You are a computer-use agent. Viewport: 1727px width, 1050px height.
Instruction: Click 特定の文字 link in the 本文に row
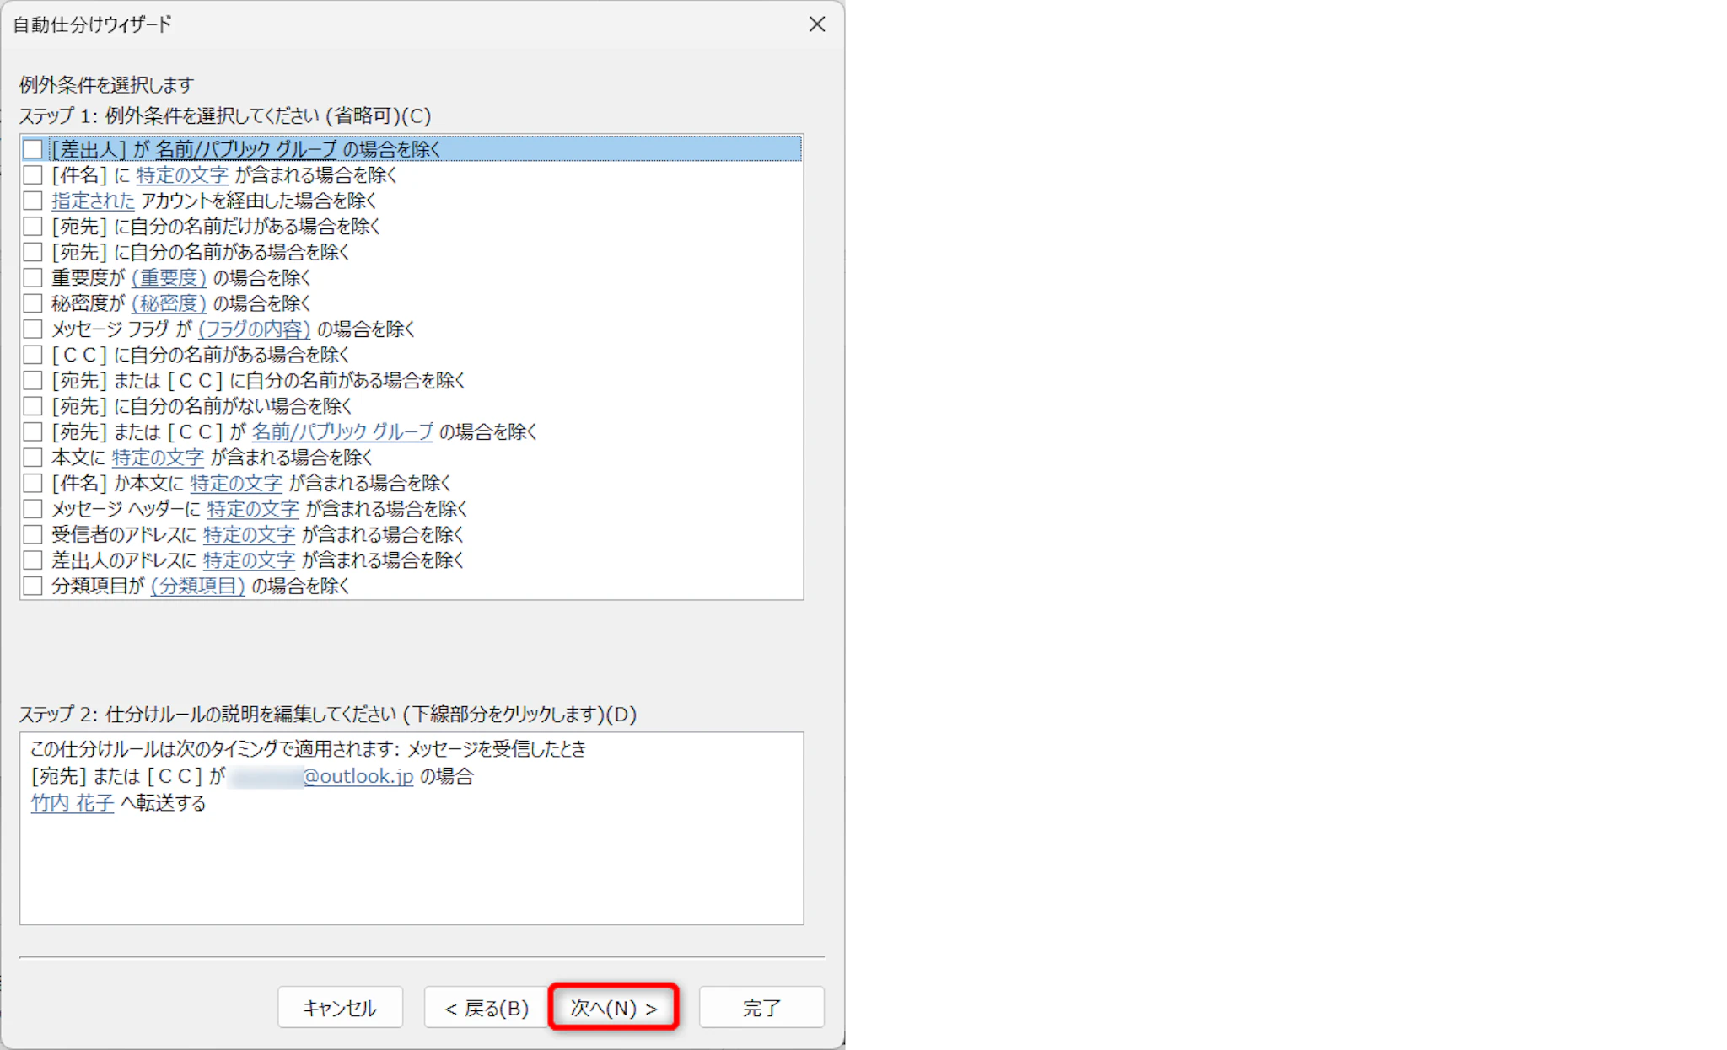(158, 458)
